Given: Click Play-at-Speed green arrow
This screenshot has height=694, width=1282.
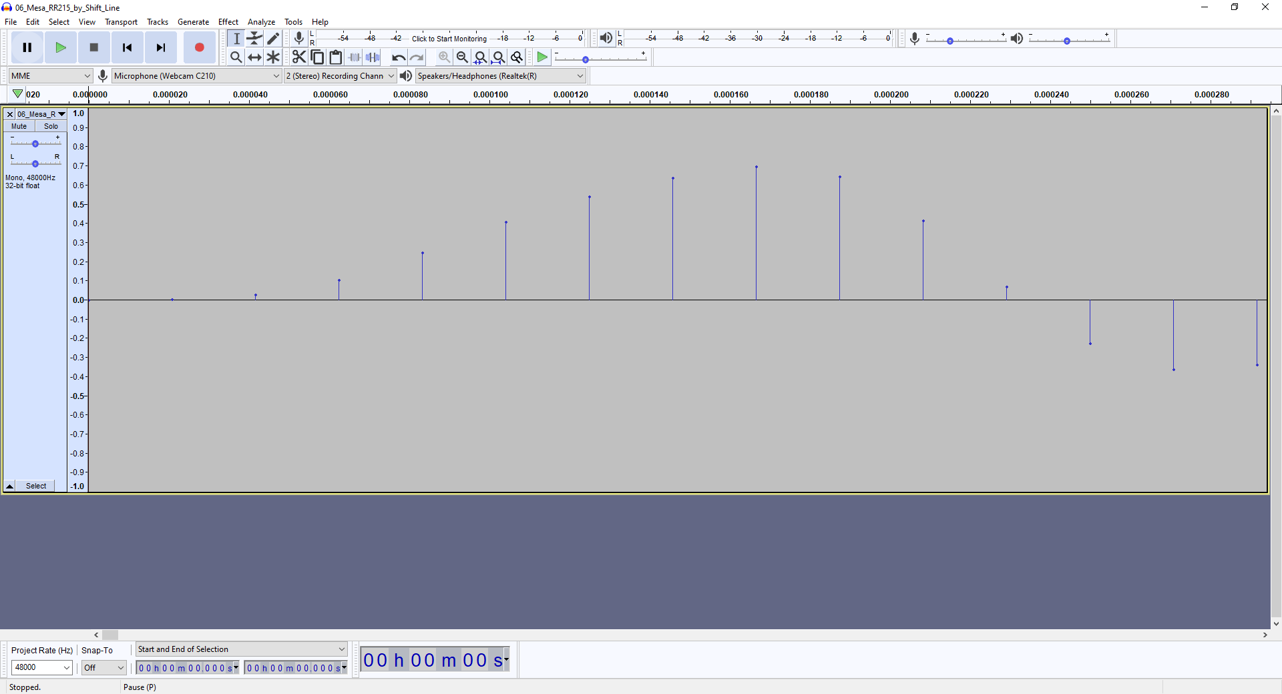Looking at the screenshot, I should pyautogui.click(x=542, y=57).
